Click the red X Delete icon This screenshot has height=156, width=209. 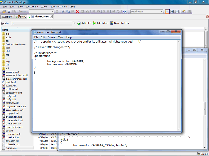(x=78, y=12)
